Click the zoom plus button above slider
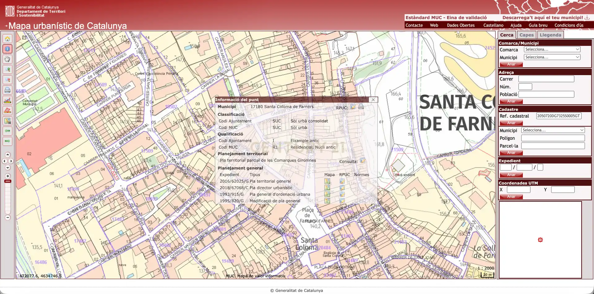Viewport: 594px width, 294px height. point(8,176)
